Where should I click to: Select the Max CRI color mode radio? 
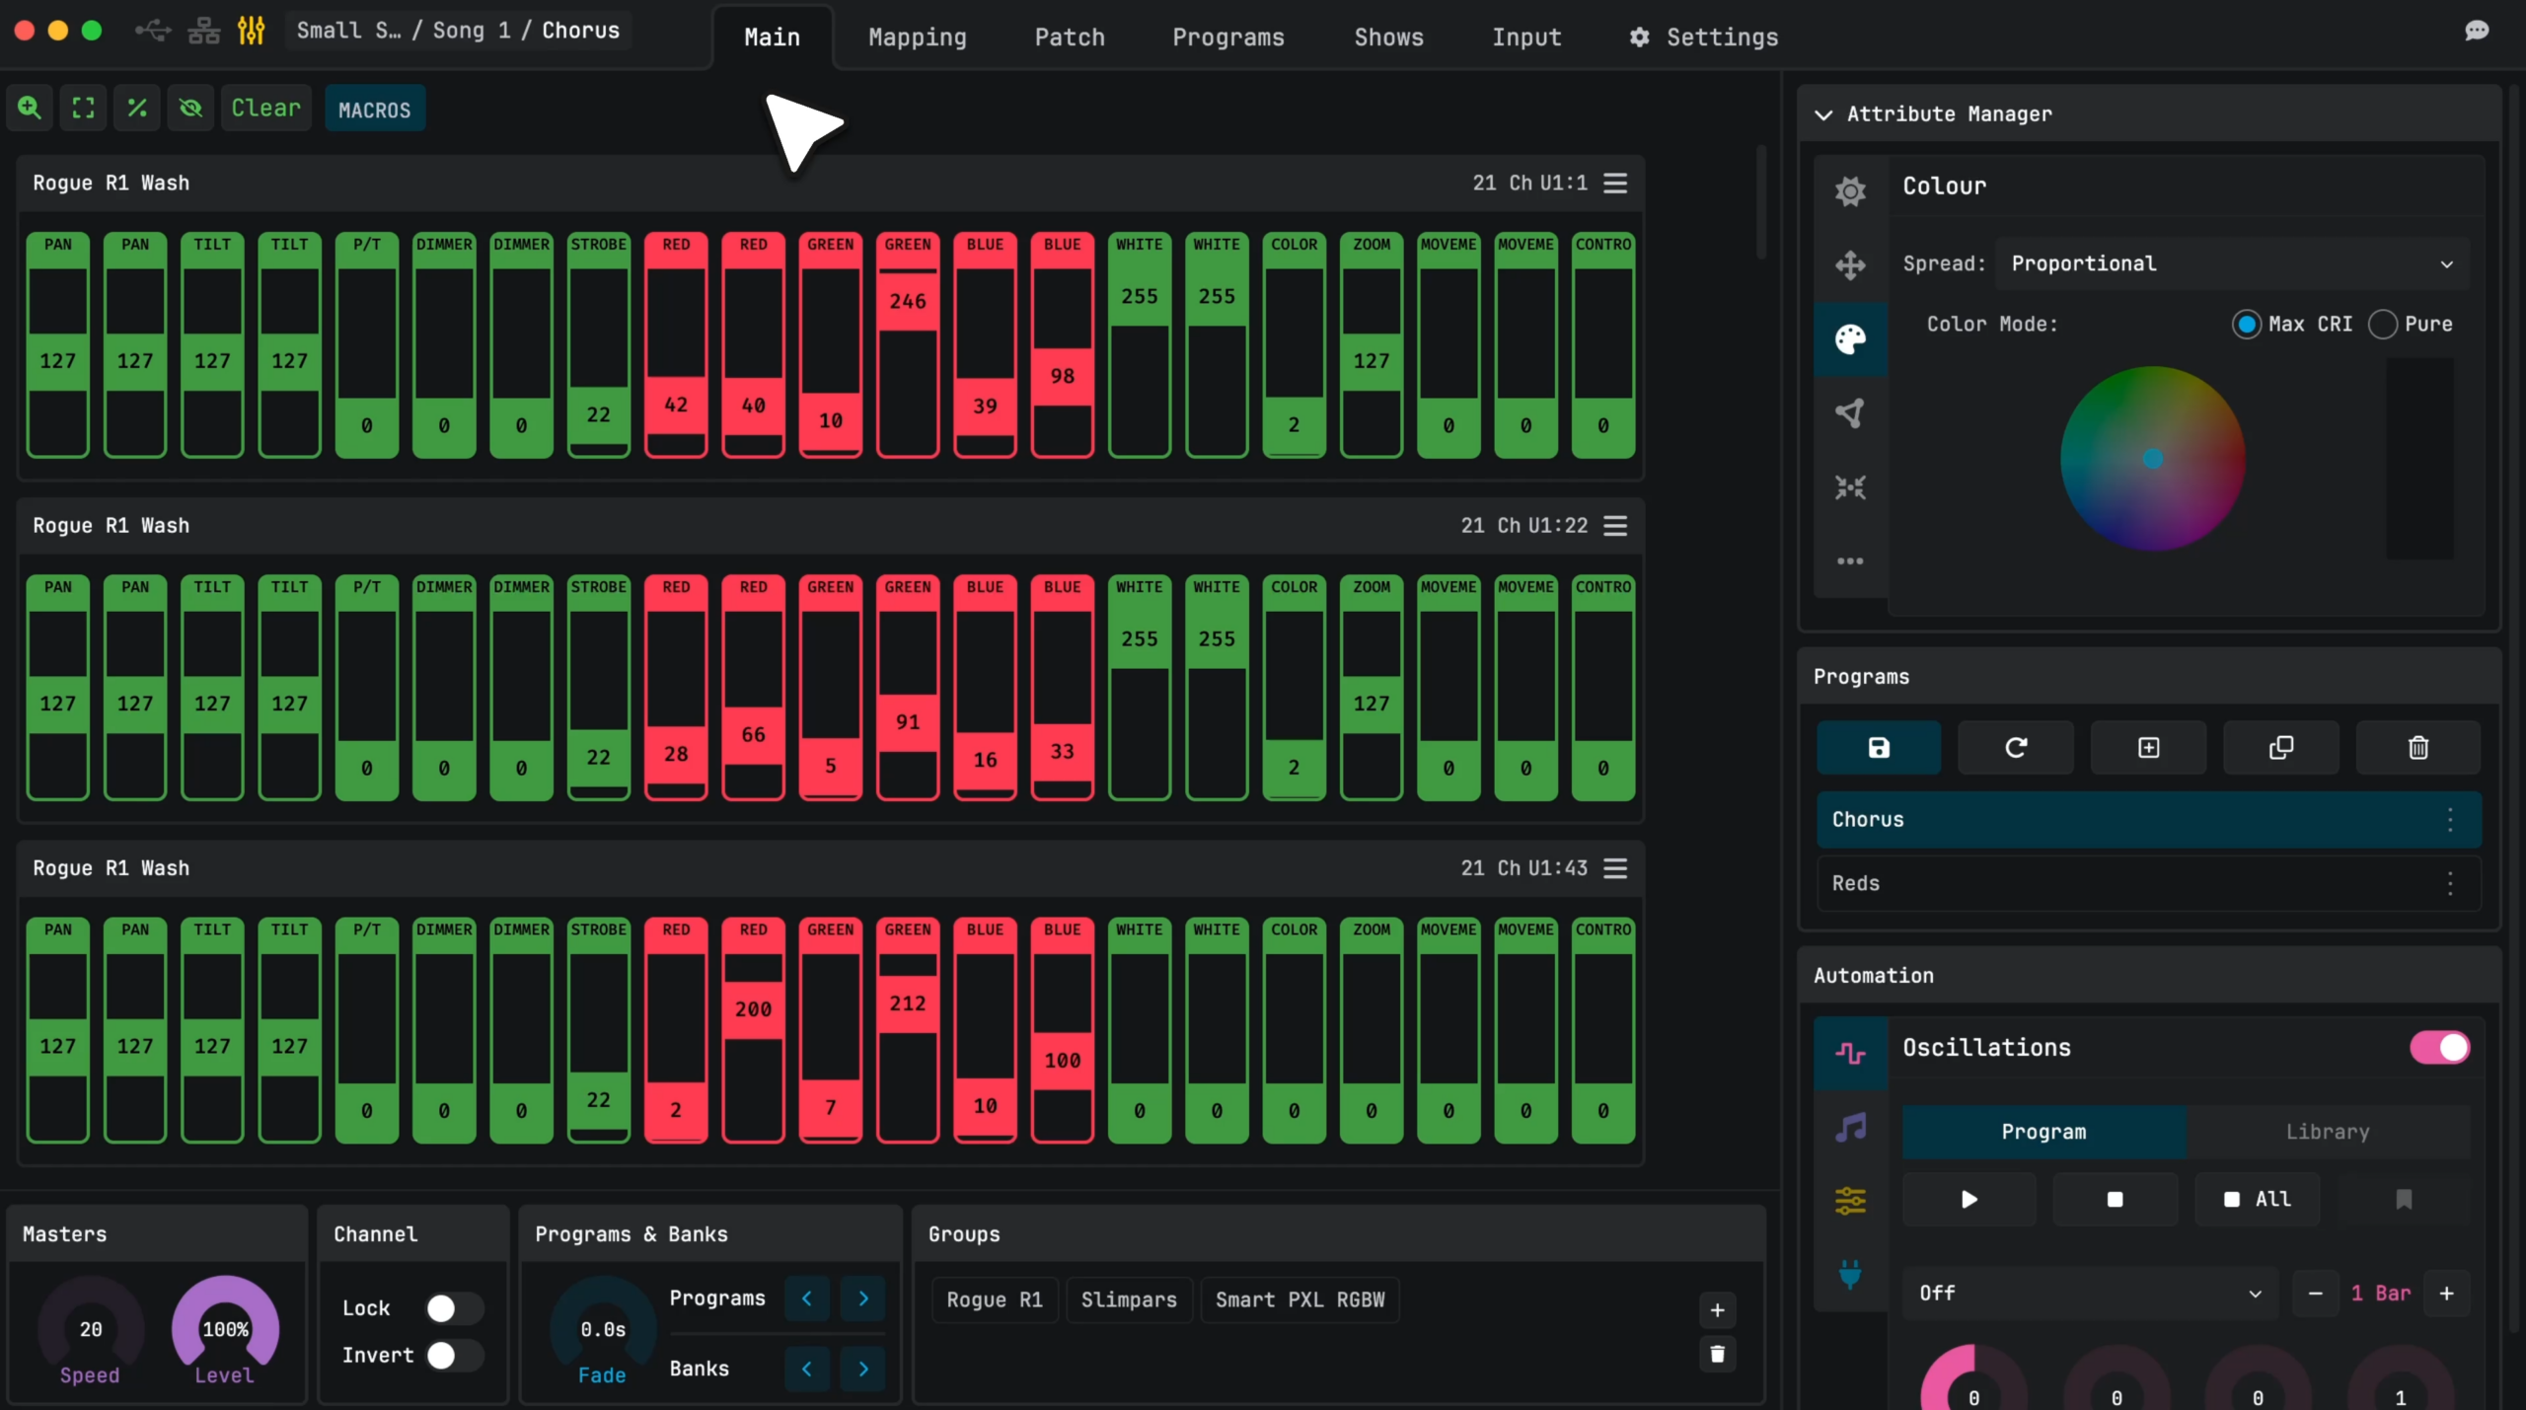pos(2247,325)
